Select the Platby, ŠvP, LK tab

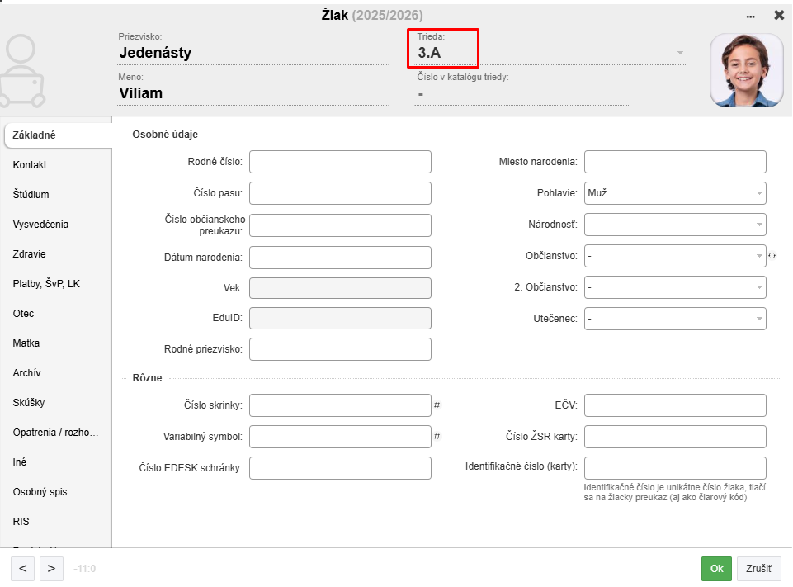(46, 284)
